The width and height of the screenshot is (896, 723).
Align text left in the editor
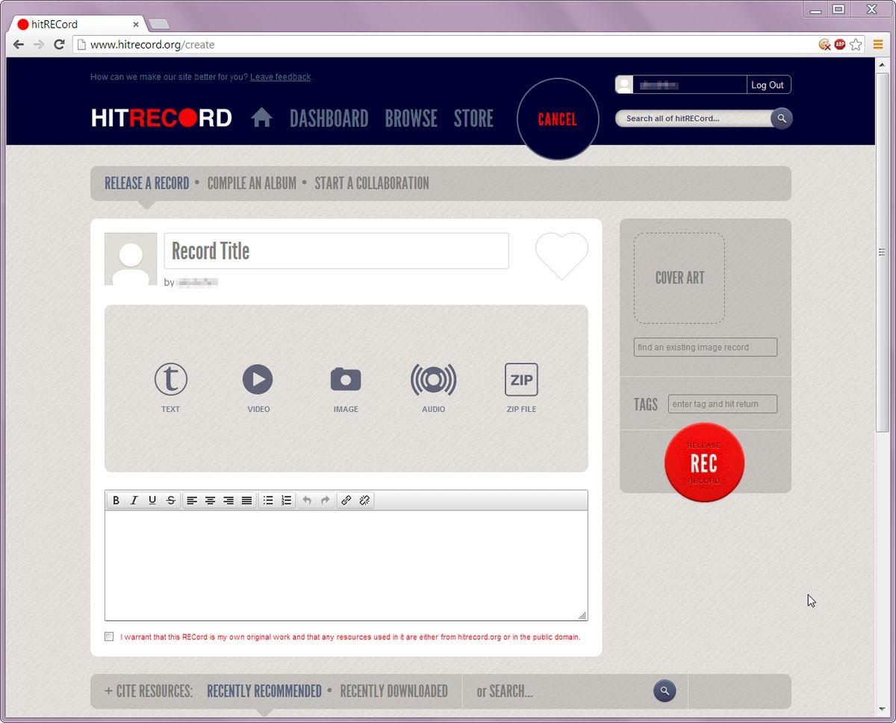pyautogui.click(x=192, y=500)
